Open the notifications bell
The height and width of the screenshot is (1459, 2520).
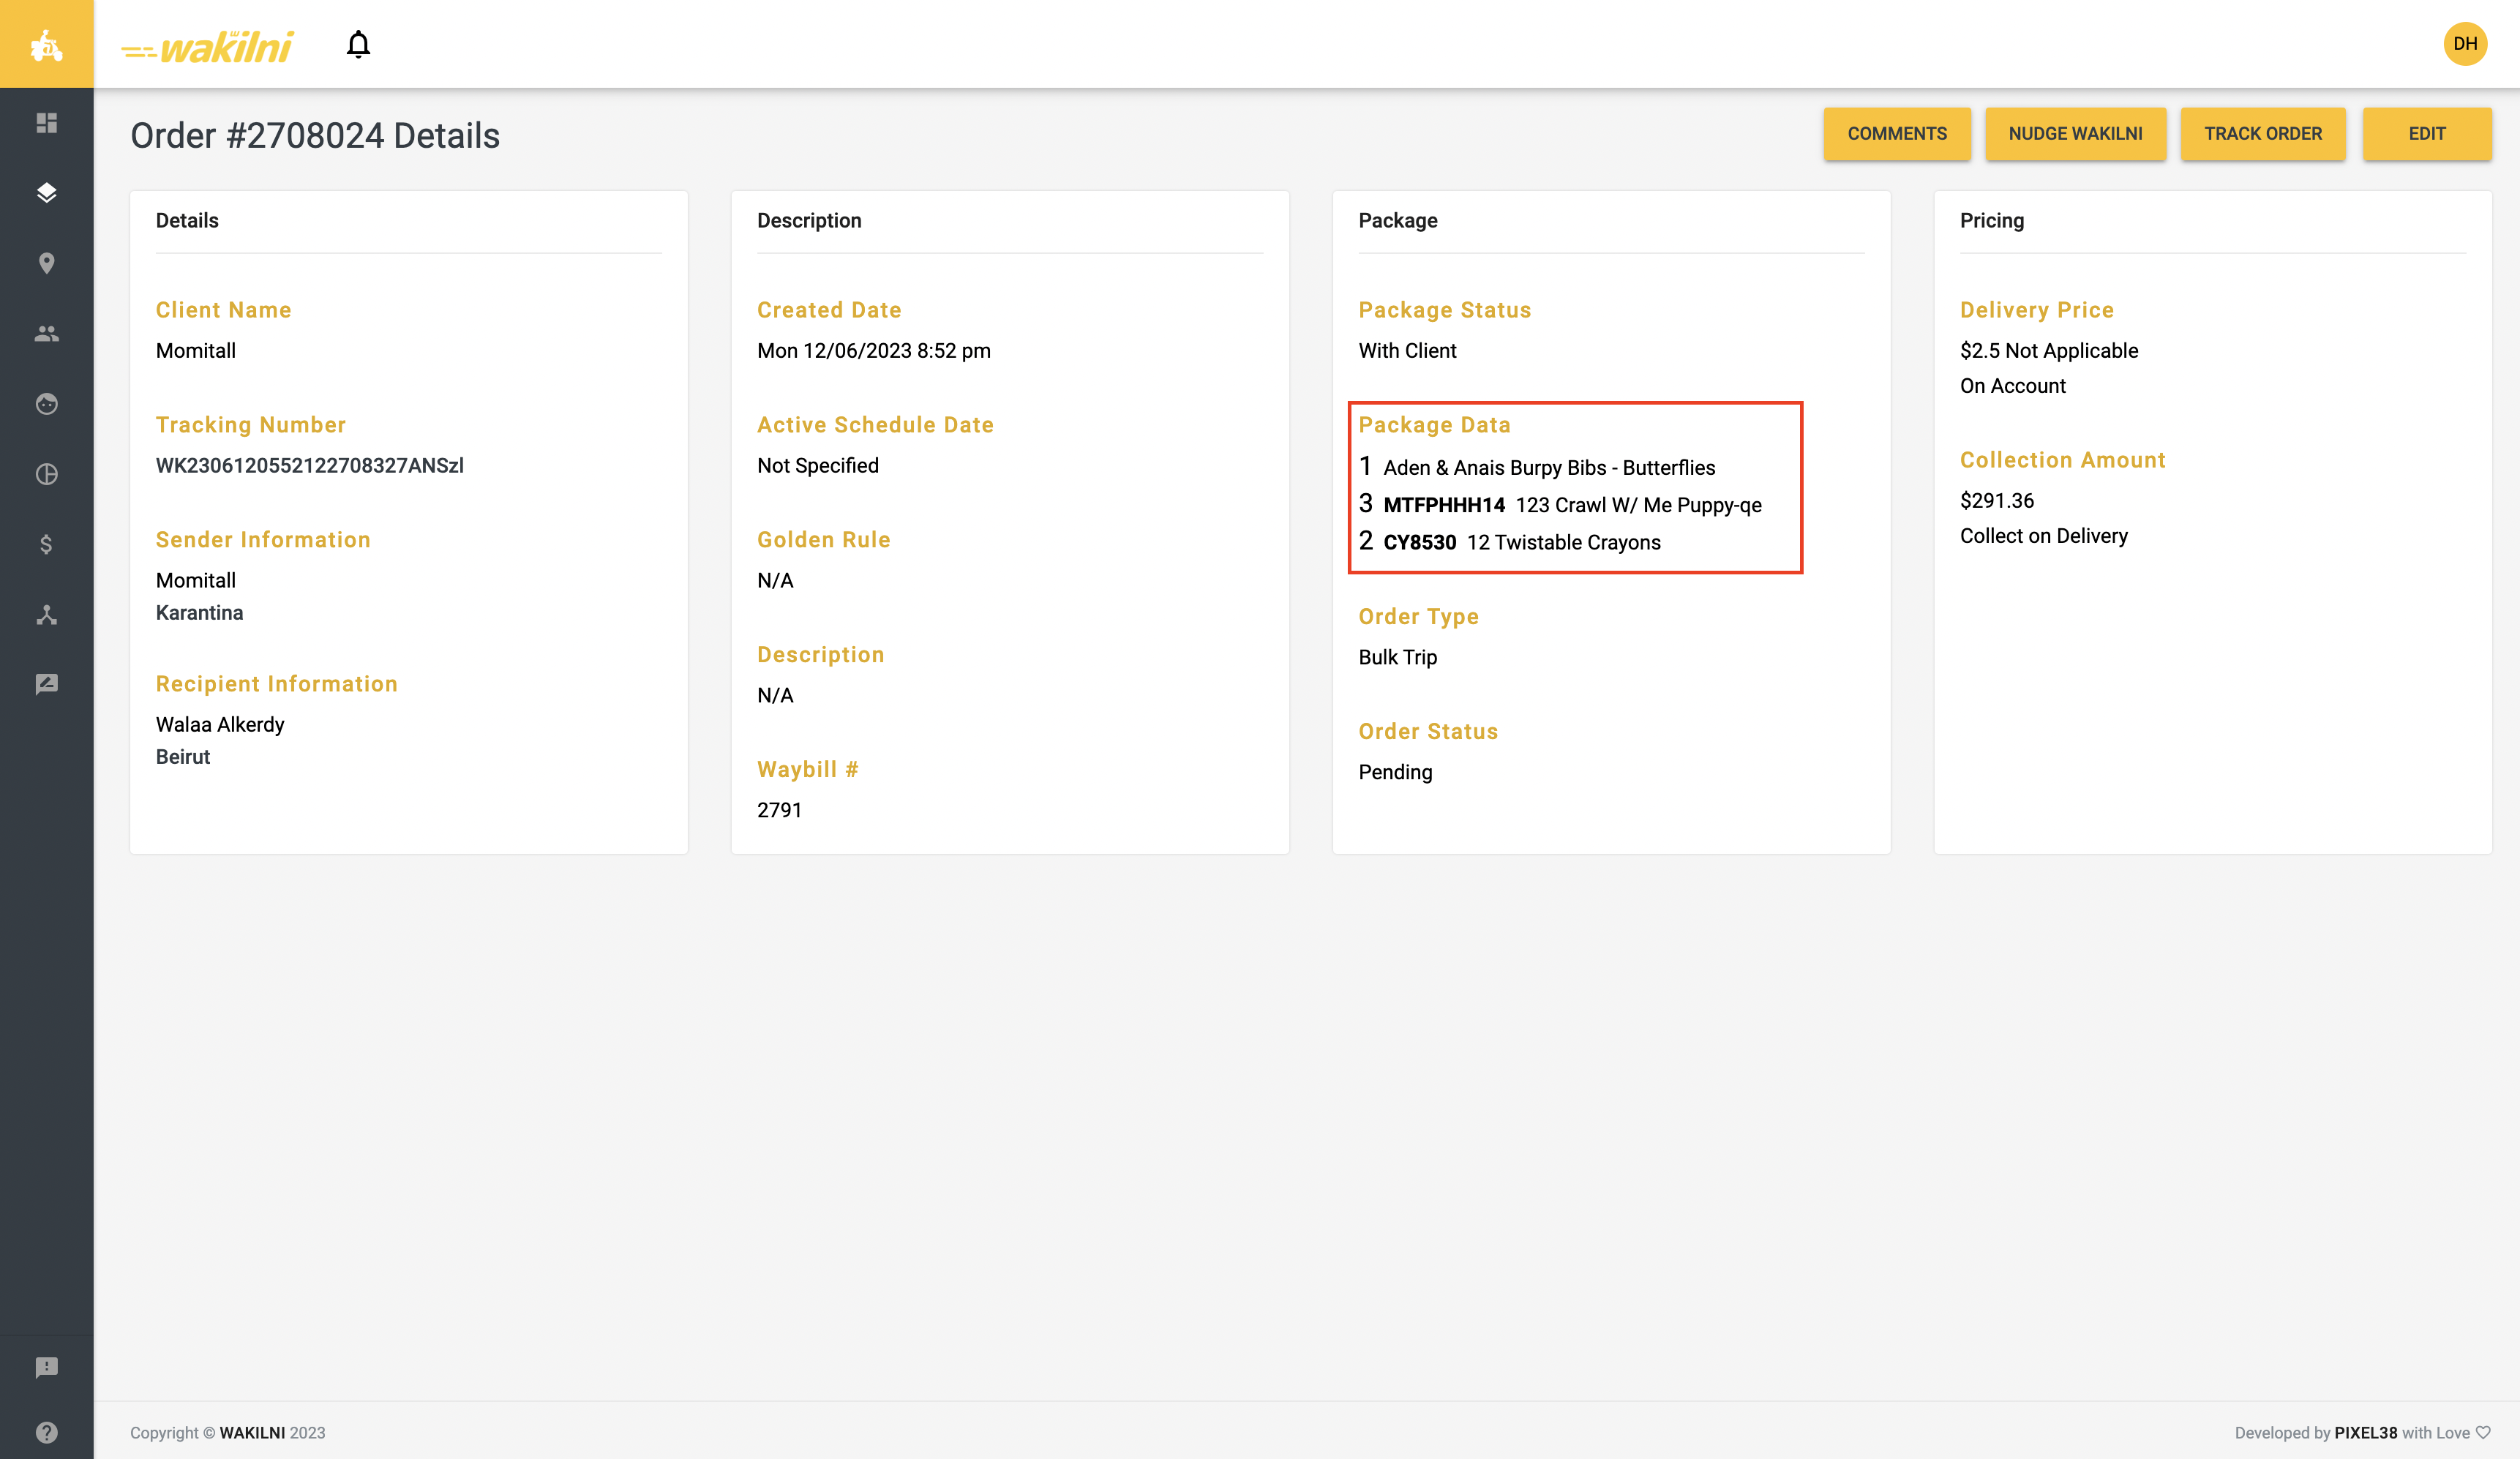(358, 45)
